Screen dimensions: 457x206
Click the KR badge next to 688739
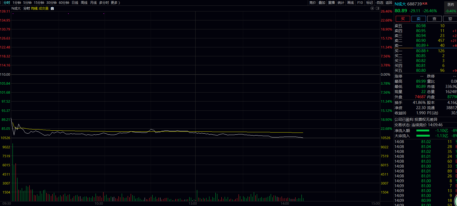(x=425, y=4)
